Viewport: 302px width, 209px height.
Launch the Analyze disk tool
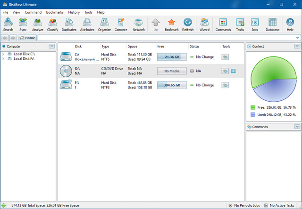[x=38, y=24]
